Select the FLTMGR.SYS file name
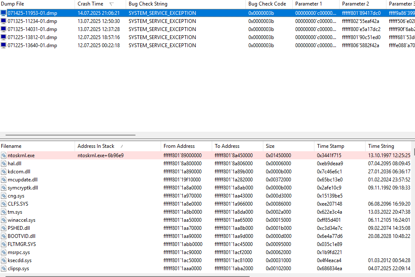Screen dimensions: 415x277 pyautogui.click(x=22, y=244)
